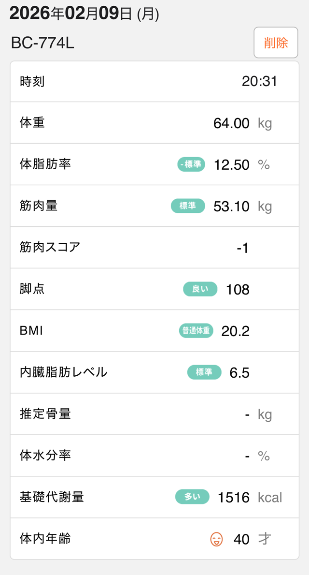The width and height of the screenshot is (309, 575).
Task: Tap the 多い badge for 基礎代謝量
Action: (x=192, y=497)
